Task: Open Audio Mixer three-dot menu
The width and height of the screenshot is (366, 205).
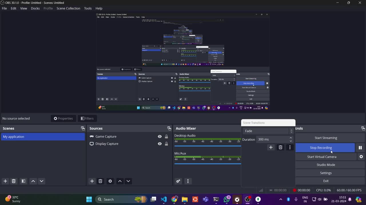Action: [x=188, y=181]
